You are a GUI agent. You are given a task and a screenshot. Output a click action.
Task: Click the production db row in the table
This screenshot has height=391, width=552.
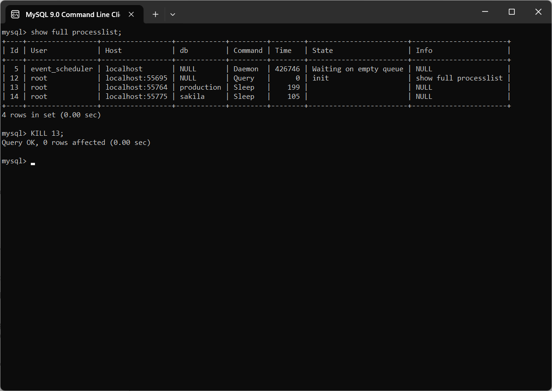[x=201, y=87]
